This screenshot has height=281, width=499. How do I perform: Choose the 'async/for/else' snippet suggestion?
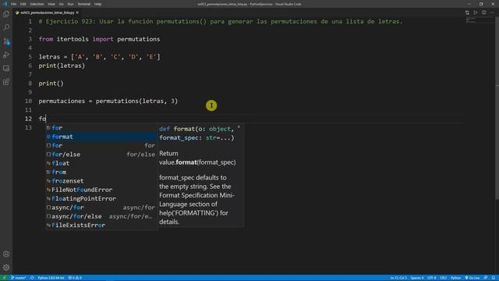[x=101, y=216]
